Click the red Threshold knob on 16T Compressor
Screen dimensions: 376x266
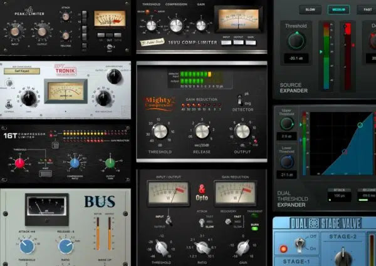[20, 163]
